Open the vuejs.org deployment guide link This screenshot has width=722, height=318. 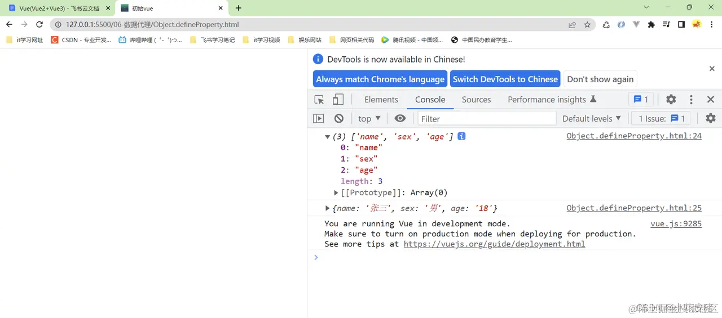click(x=494, y=244)
